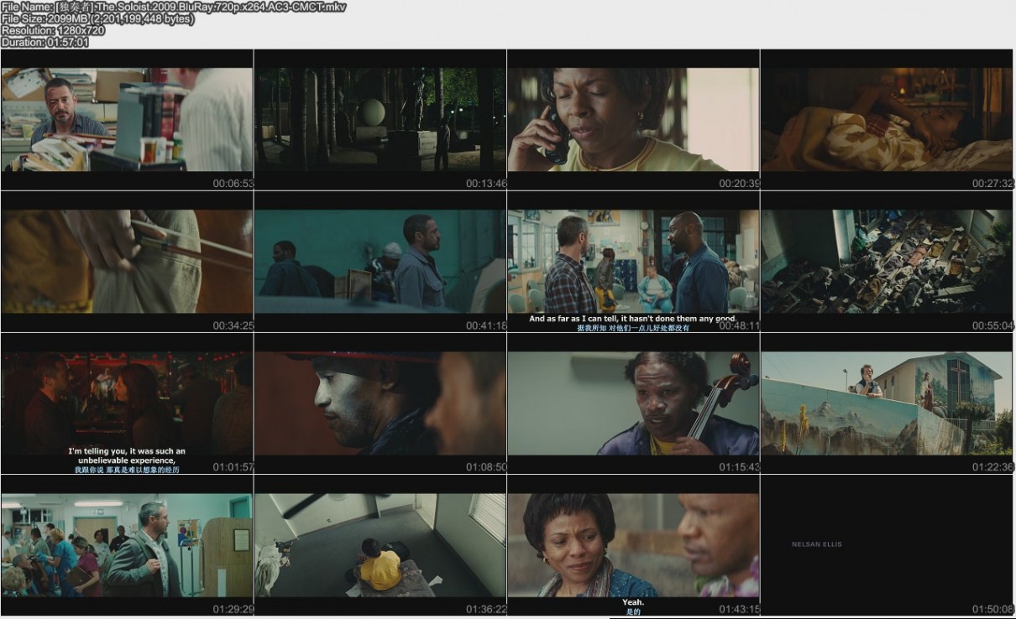Screen dimensions: 1016x619
Task: Click the 00:27:32 timestamp label
Action: click(993, 183)
